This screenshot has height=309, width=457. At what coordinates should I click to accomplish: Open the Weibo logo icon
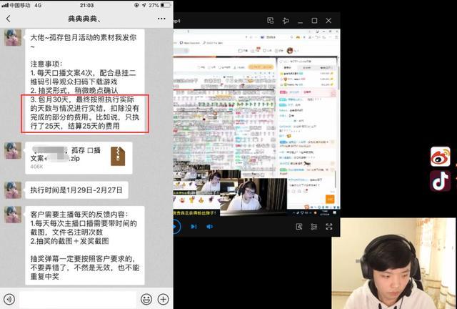tap(441, 157)
